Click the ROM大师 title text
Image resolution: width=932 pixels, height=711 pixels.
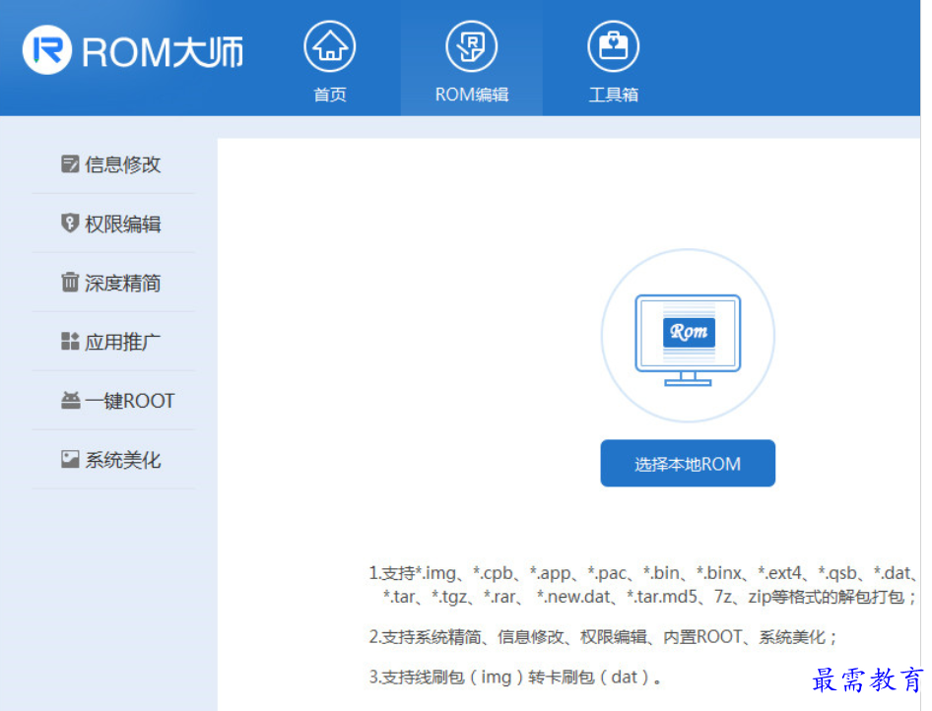(163, 52)
